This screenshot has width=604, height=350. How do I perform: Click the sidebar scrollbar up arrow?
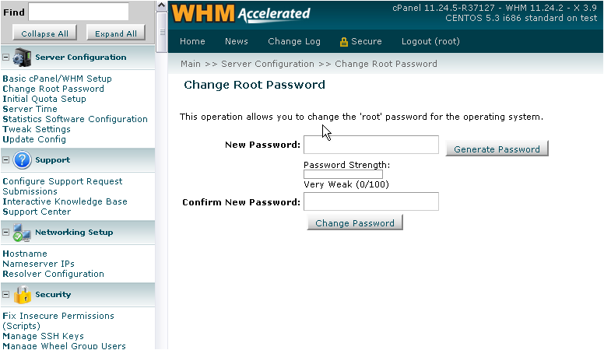(161, 5)
